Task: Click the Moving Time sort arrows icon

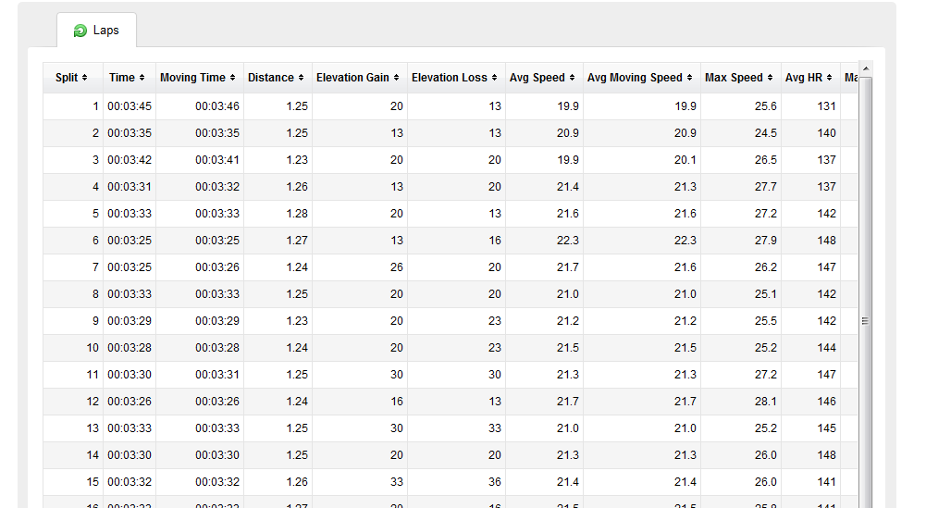Action: point(233,78)
